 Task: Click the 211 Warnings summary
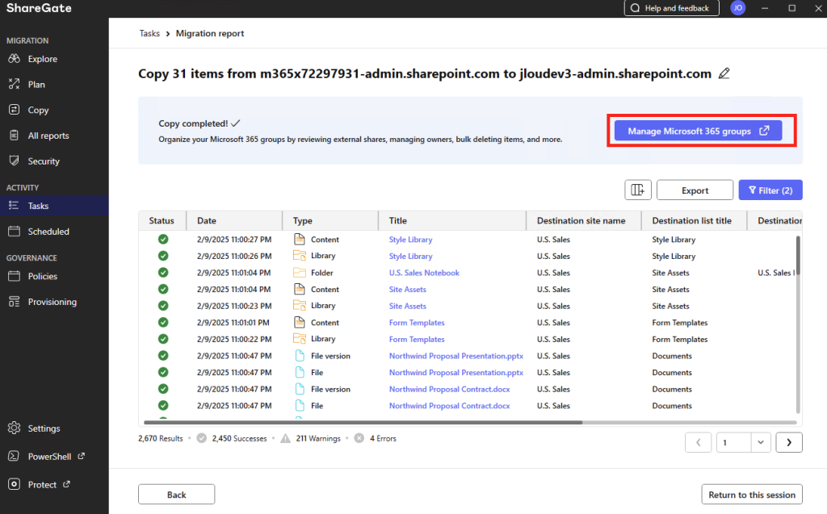318,438
